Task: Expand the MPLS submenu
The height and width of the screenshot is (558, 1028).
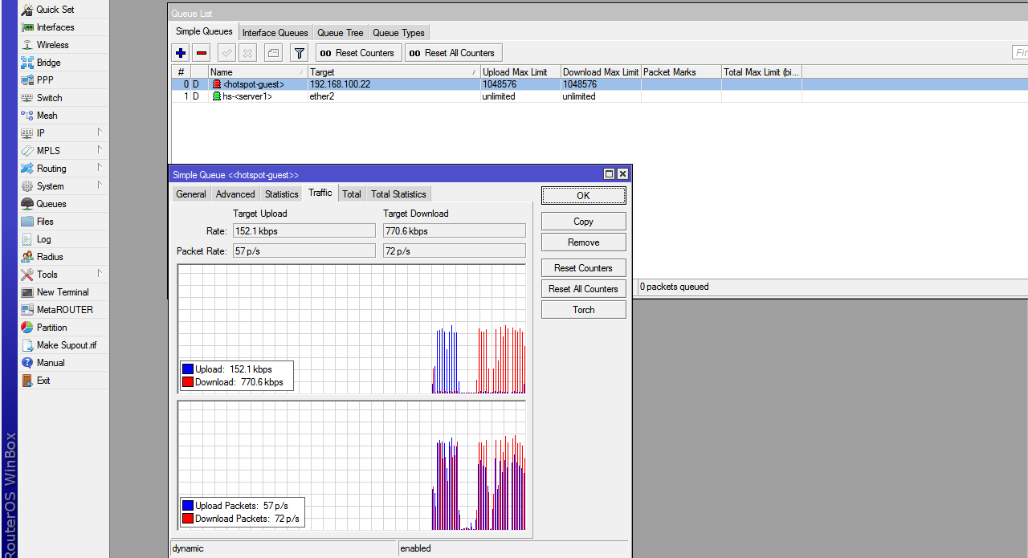Action: [100, 150]
